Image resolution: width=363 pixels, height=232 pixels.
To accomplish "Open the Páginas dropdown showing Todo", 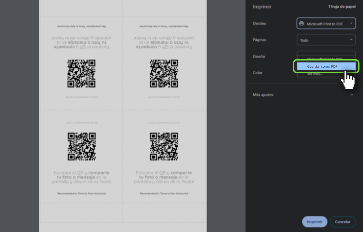I will tap(326, 40).
